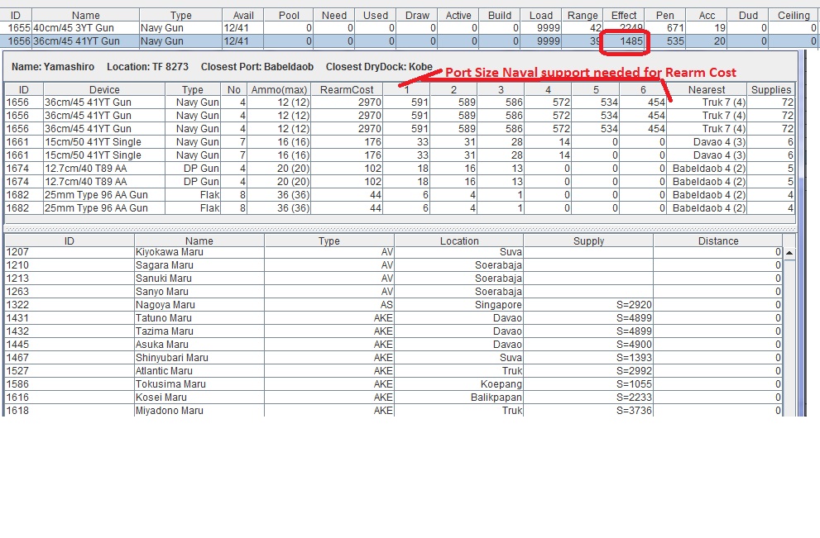The width and height of the screenshot is (820, 538).
Task: Click the S=2920 supply value
Action: [x=634, y=304]
